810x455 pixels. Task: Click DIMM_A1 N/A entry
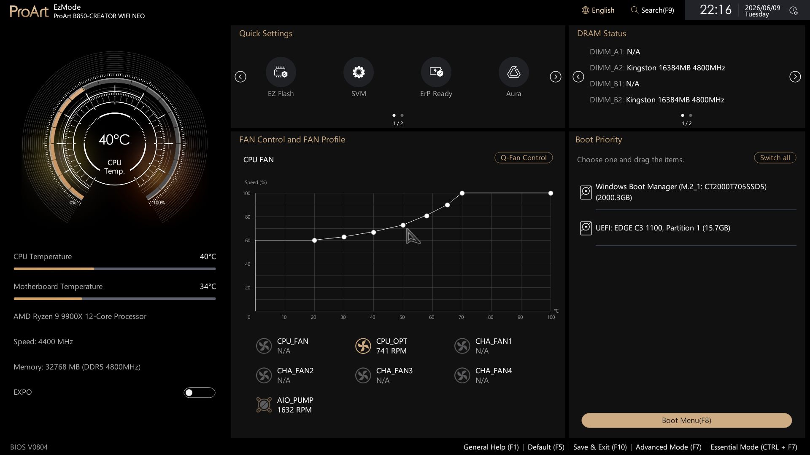click(615, 52)
